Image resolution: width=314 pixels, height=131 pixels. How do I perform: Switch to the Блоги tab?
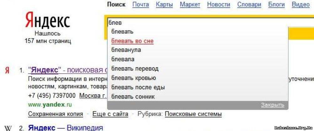click(x=276, y=4)
